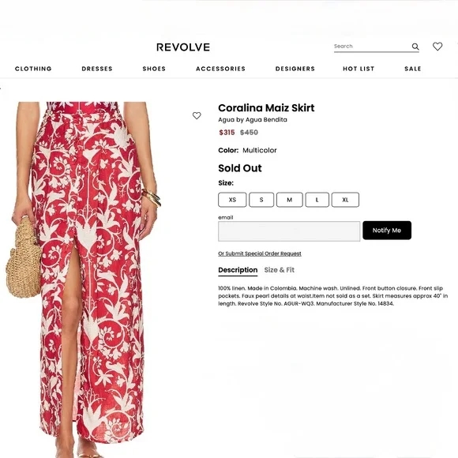Open the Clothing menu
This screenshot has height=458, width=458.
[33, 69]
